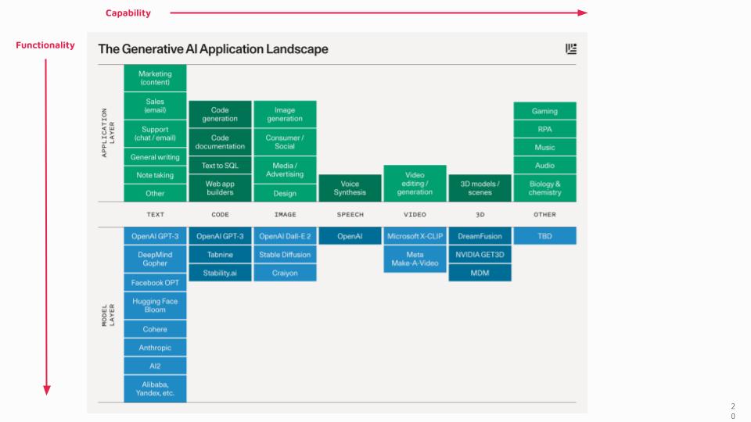This screenshot has height=422, width=751.
Task: Click the Gaming box
Action: pos(545,111)
